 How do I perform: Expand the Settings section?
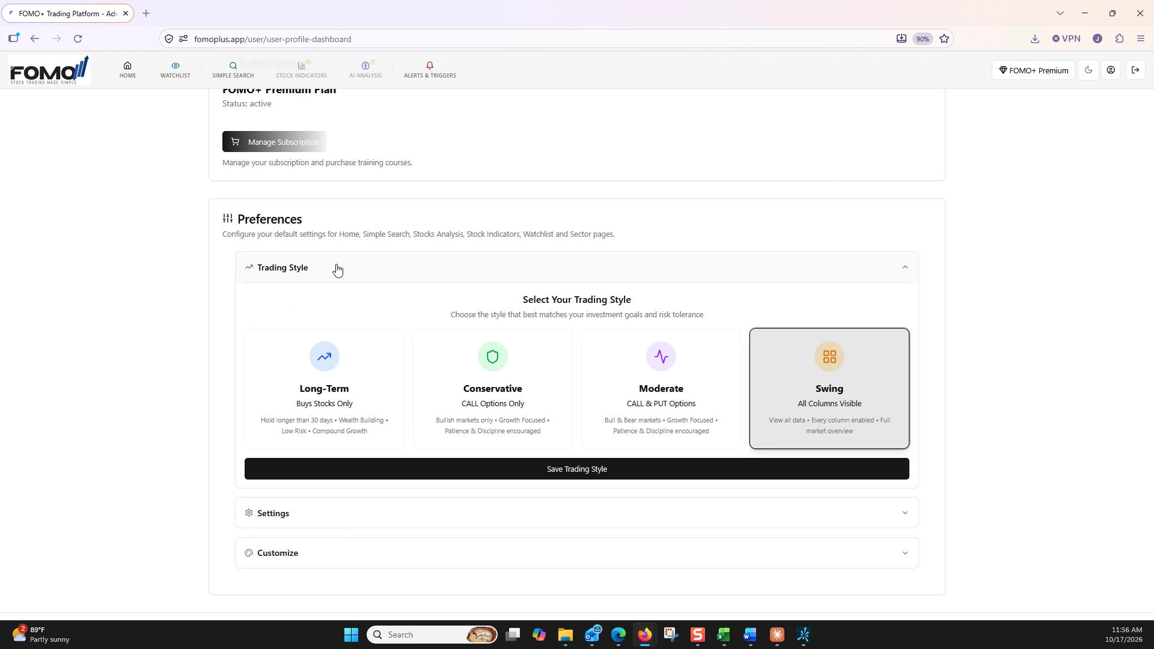click(x=576, y=513)
